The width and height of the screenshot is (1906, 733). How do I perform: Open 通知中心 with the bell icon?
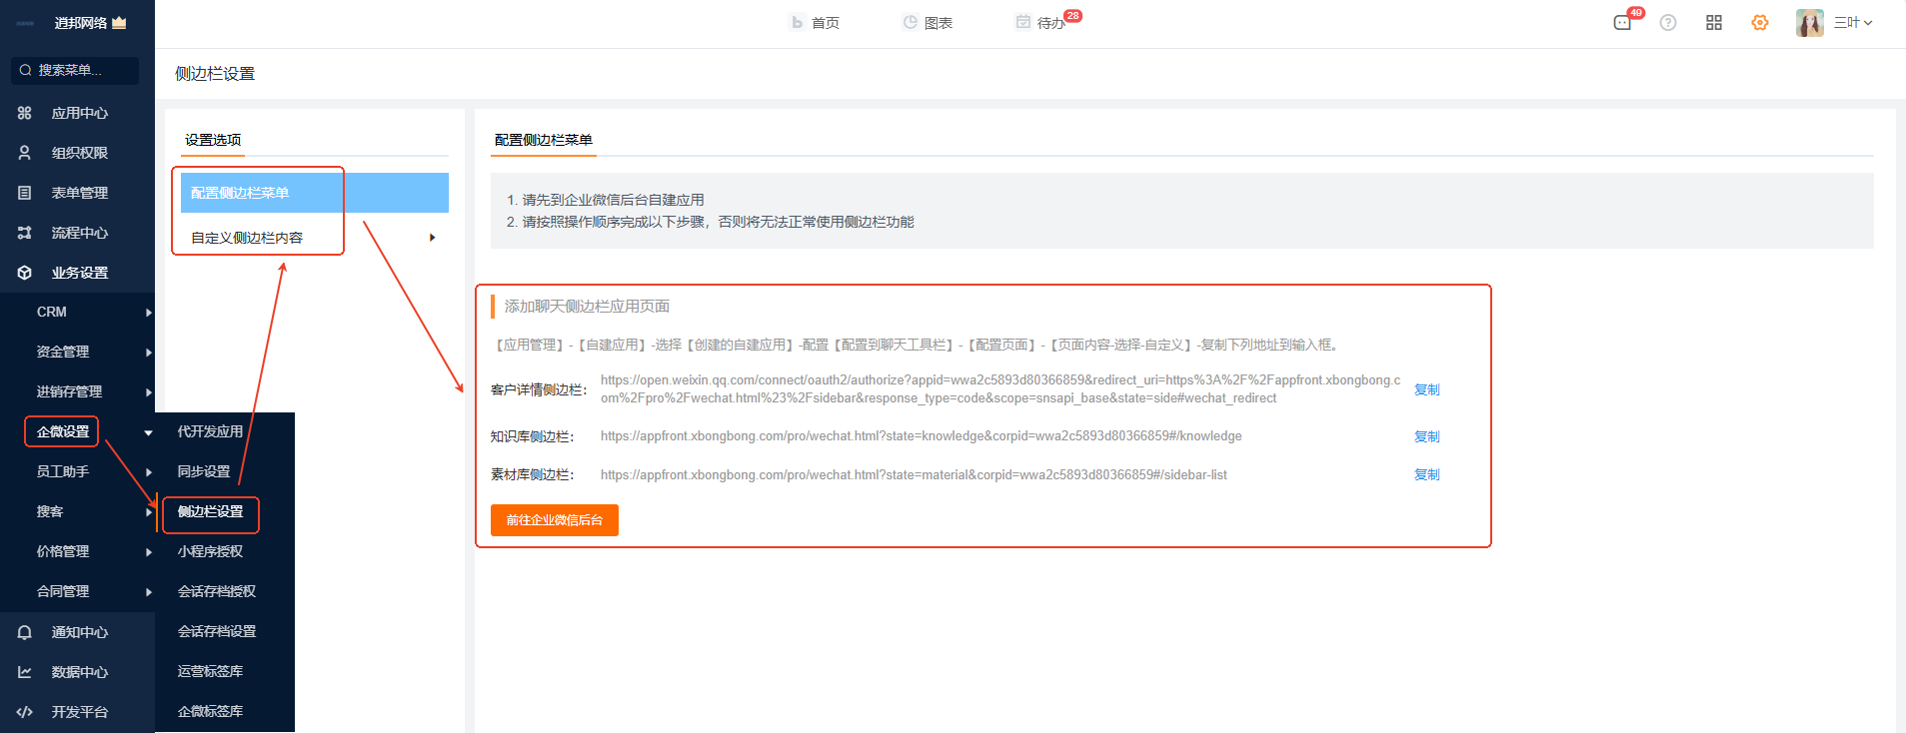pos(79,632)
